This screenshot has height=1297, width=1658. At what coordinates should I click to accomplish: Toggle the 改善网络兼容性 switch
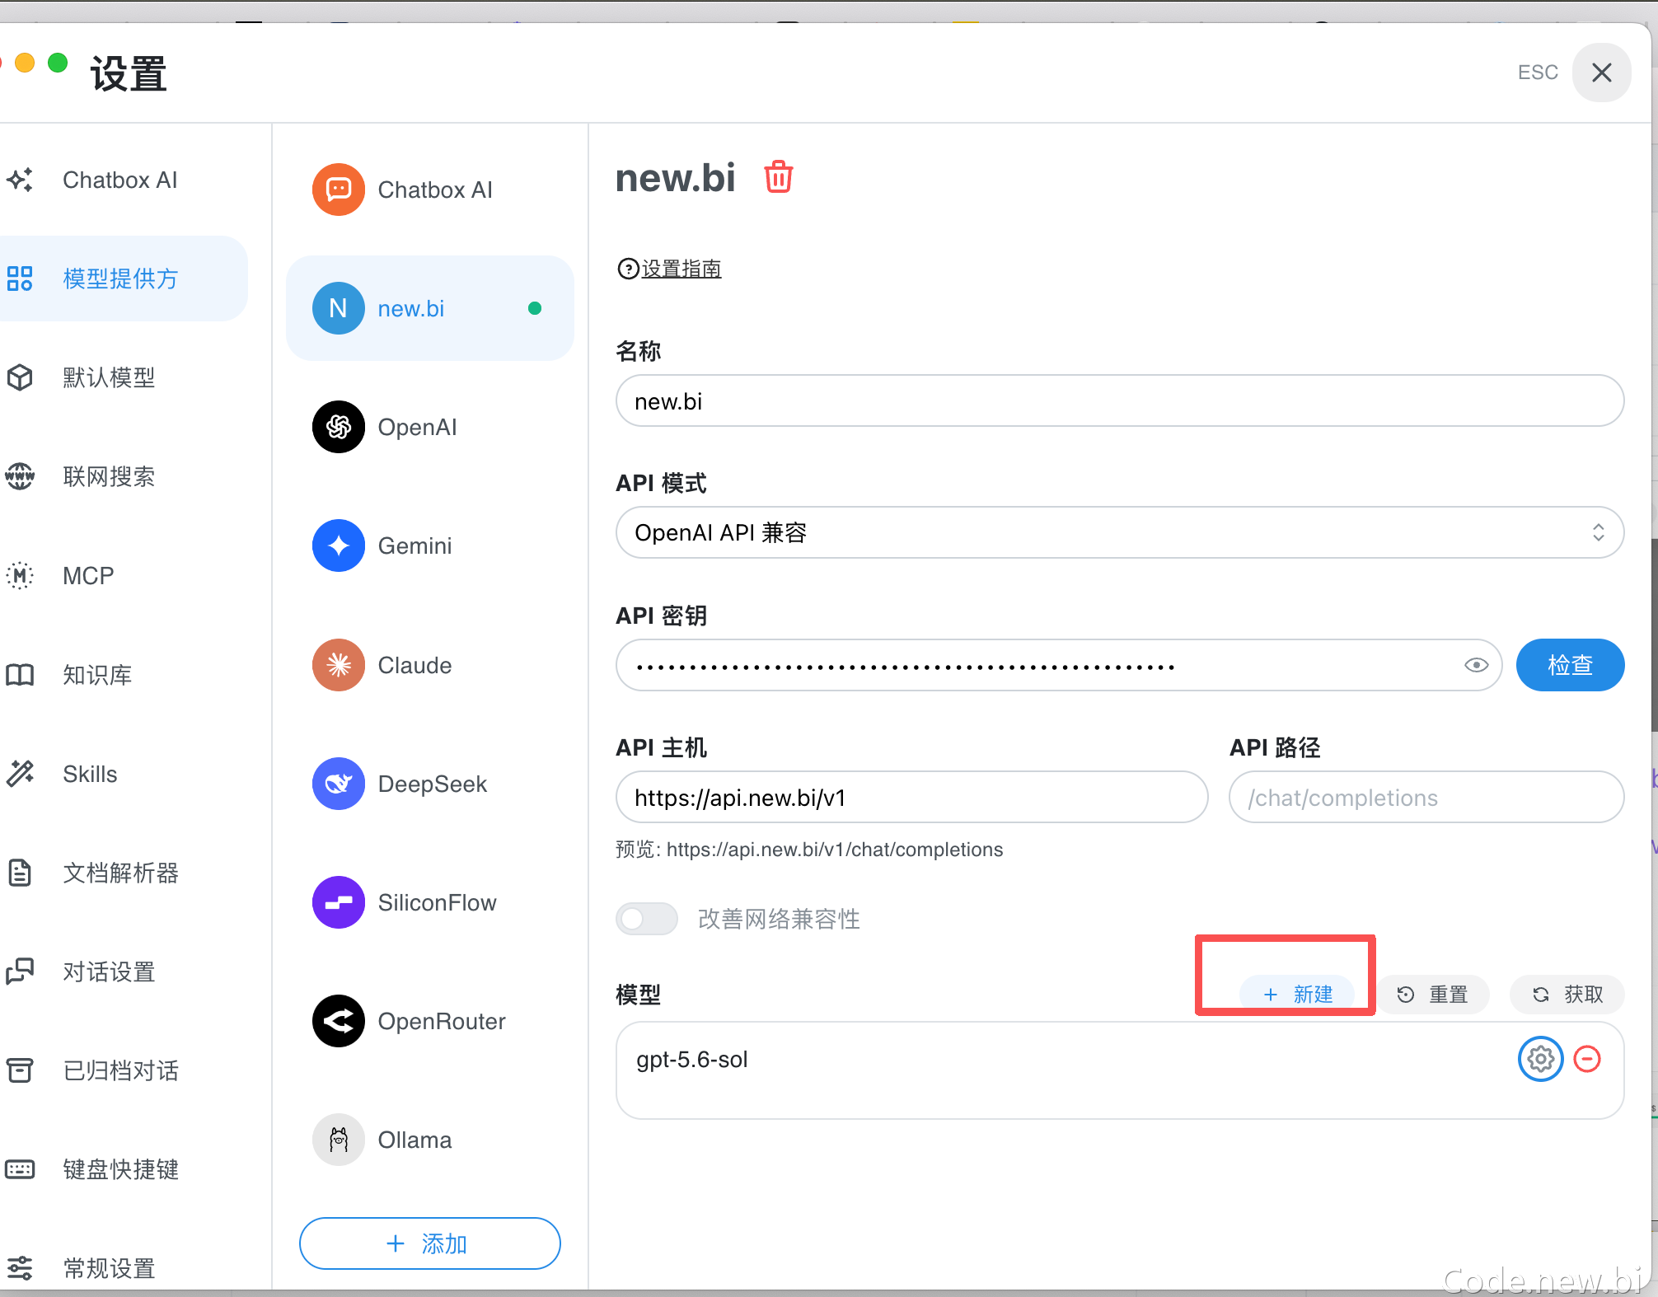(x=647, y=919)
